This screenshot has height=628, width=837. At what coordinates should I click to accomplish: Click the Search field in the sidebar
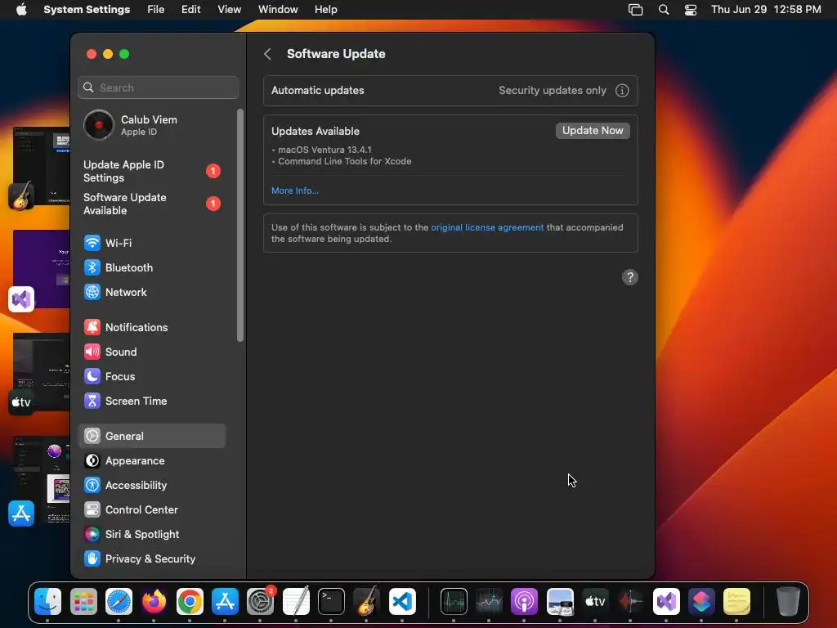[158, 87]
